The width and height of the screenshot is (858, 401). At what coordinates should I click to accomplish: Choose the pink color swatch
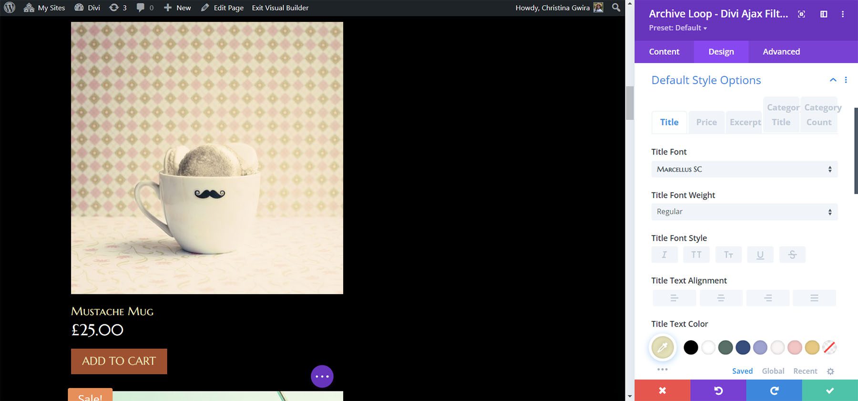795,348
